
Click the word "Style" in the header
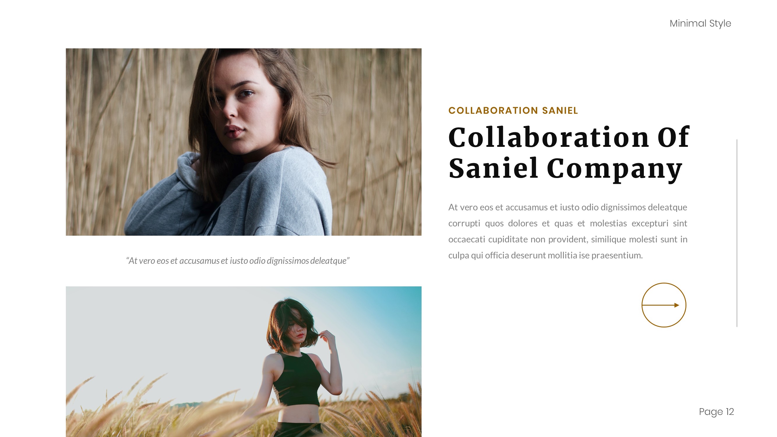[720, 23]
